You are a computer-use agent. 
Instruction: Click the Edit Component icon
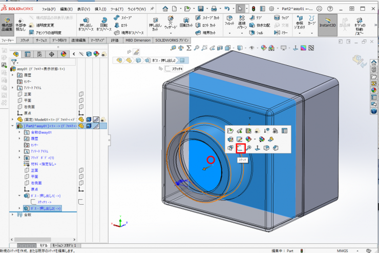coord(8,24)
